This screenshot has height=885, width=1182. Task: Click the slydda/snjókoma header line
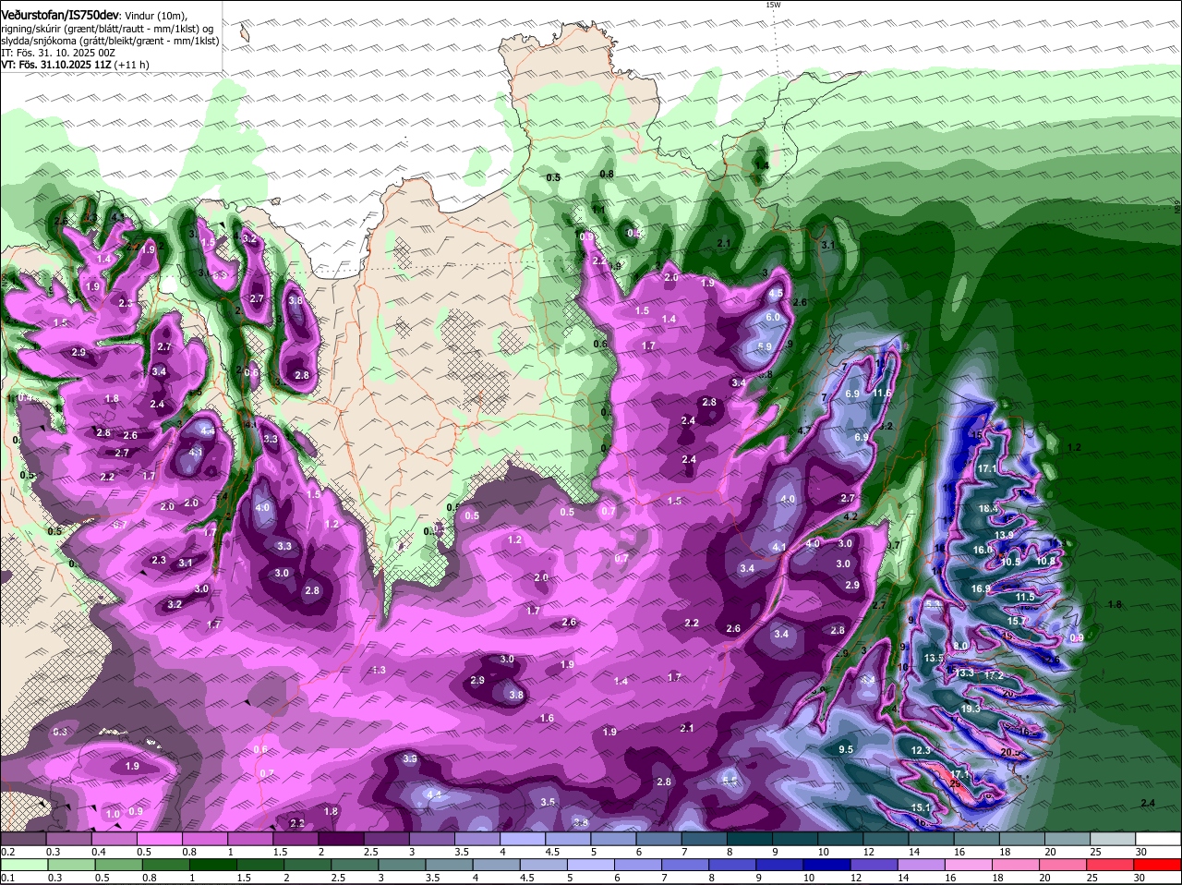click(x=110, y=41)
